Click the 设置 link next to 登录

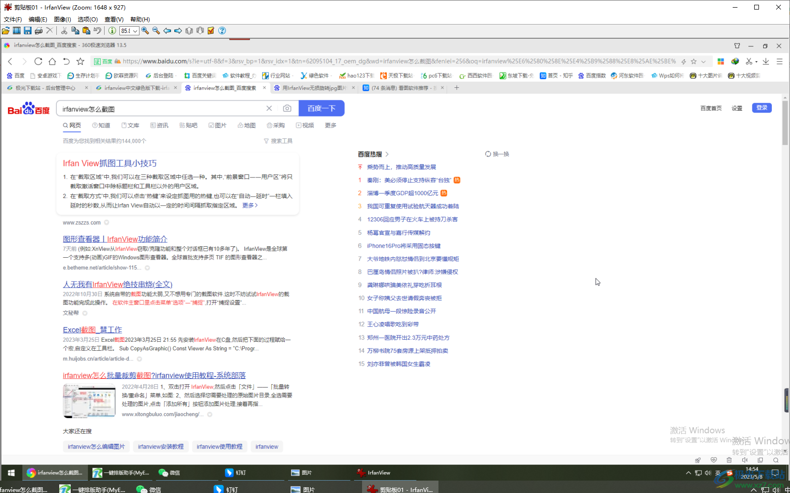pos(737,108)
